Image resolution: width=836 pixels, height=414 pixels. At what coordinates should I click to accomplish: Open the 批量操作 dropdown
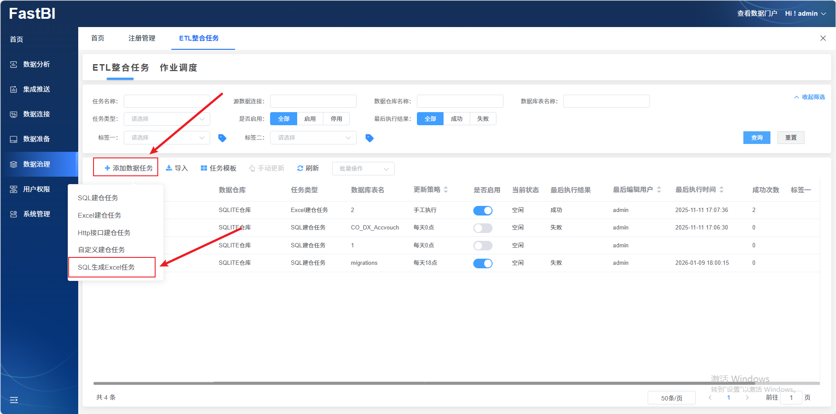pyautogui.click(x=363, y=169)
